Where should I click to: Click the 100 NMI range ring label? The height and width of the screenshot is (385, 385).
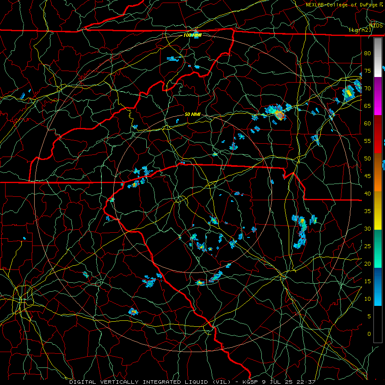click(192, 35)
